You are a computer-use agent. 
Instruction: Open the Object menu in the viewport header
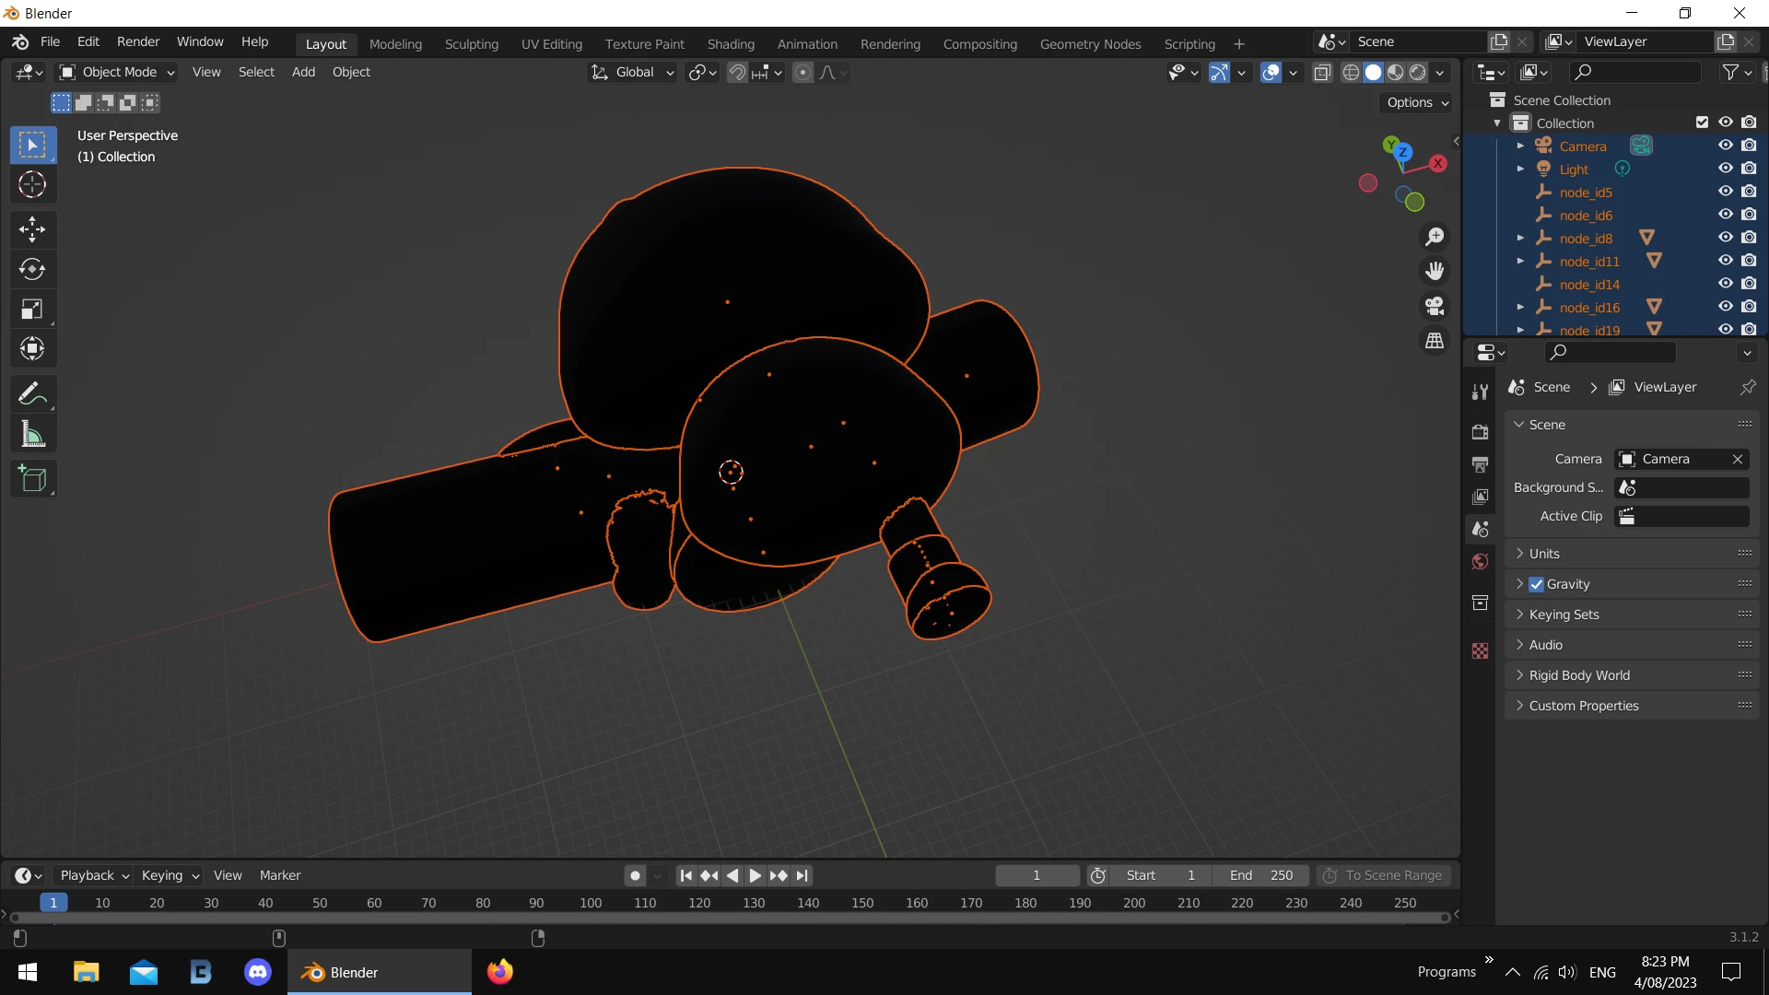351,72
